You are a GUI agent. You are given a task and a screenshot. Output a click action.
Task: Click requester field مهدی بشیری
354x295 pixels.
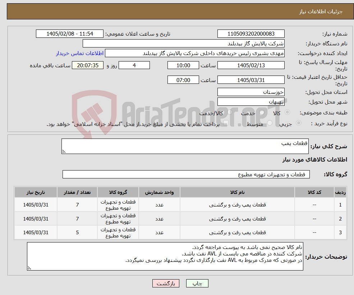pos(195,53)
